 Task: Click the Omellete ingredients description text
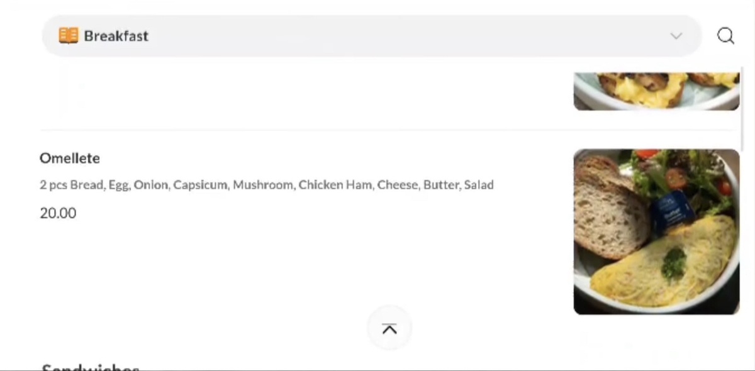[266, 185]
